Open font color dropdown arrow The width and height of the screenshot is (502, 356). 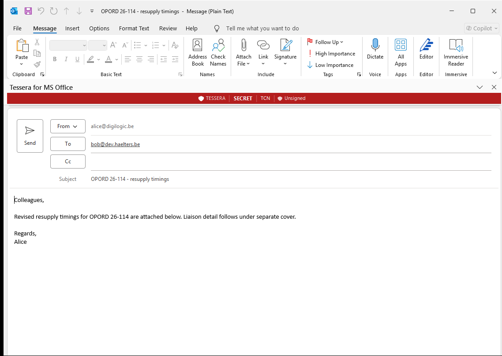(116, 59)
